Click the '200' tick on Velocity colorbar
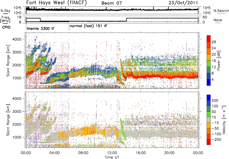The height and width of the screenshot is (159, 229). coord(215,100)
